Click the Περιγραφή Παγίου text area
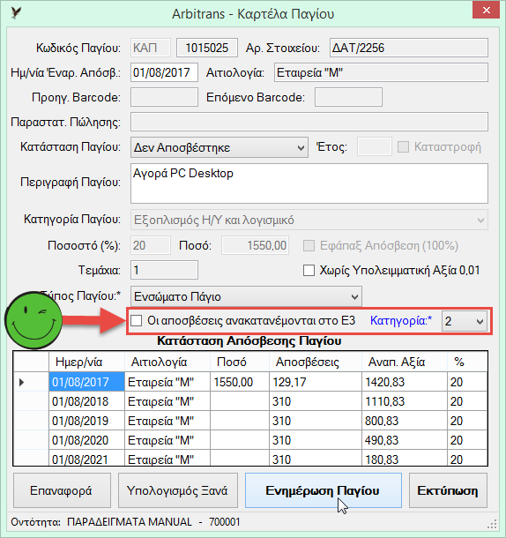506x538 pixels. [309, 183]
